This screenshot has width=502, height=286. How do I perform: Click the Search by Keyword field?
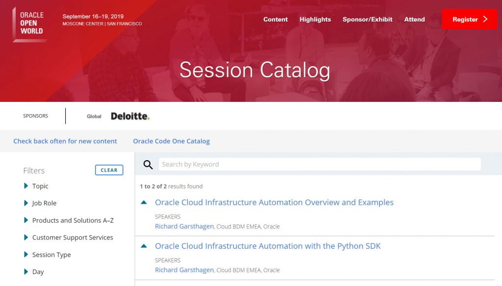(320, 164)
